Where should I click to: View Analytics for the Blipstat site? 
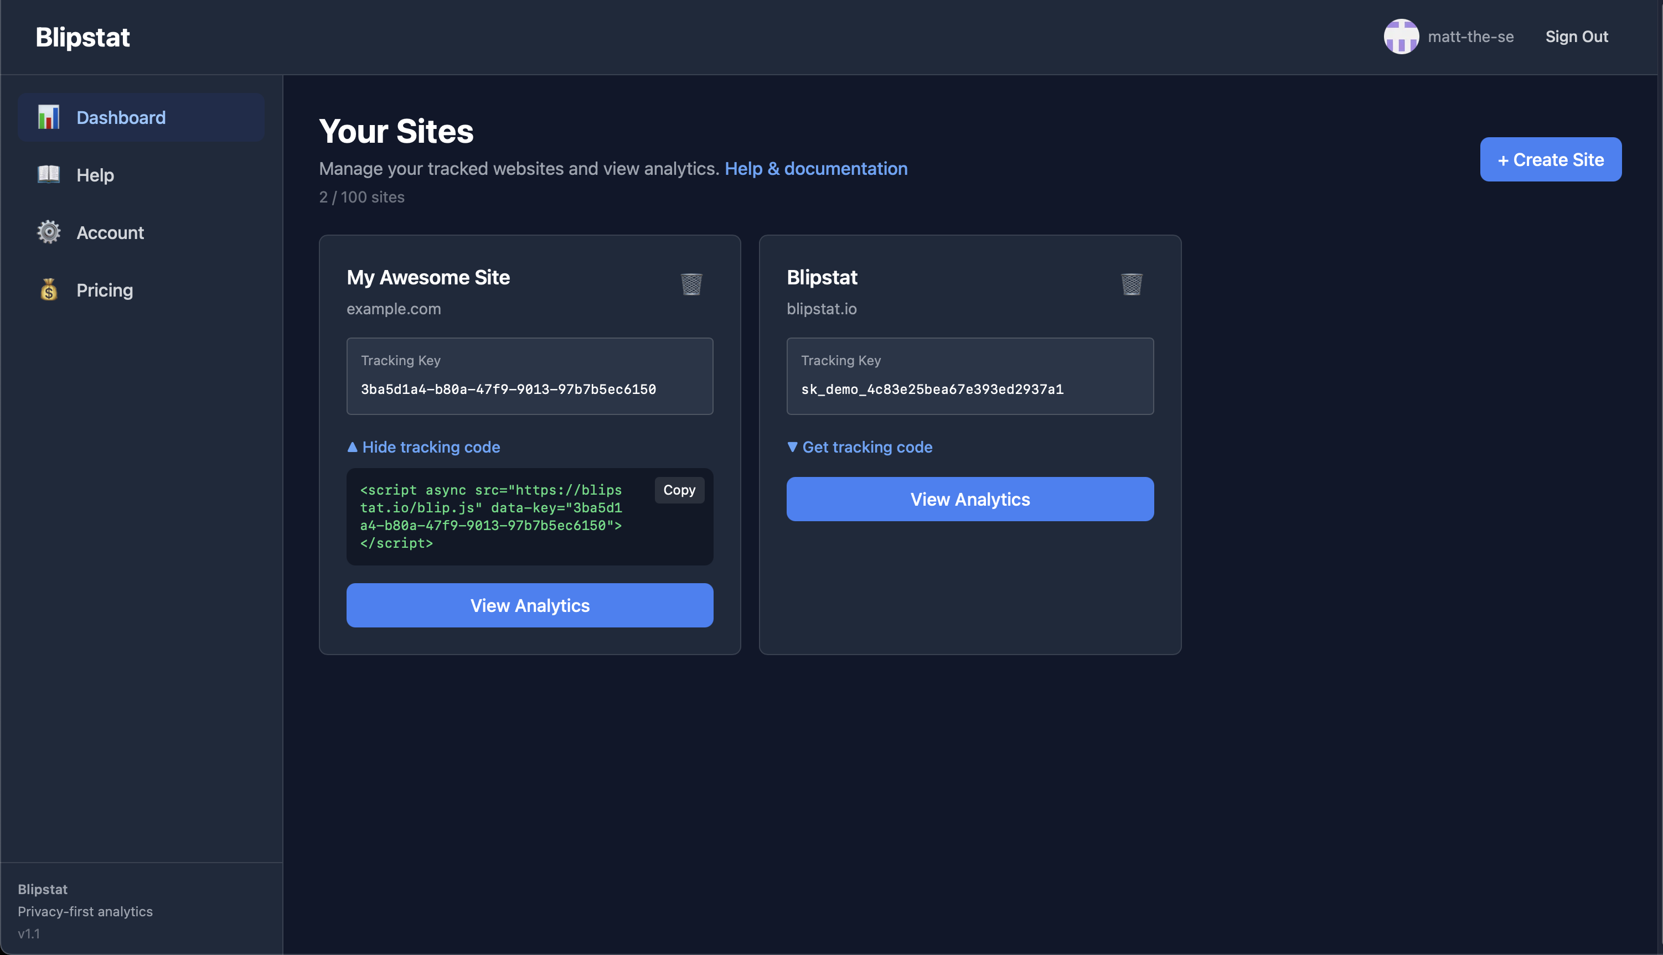969,499
